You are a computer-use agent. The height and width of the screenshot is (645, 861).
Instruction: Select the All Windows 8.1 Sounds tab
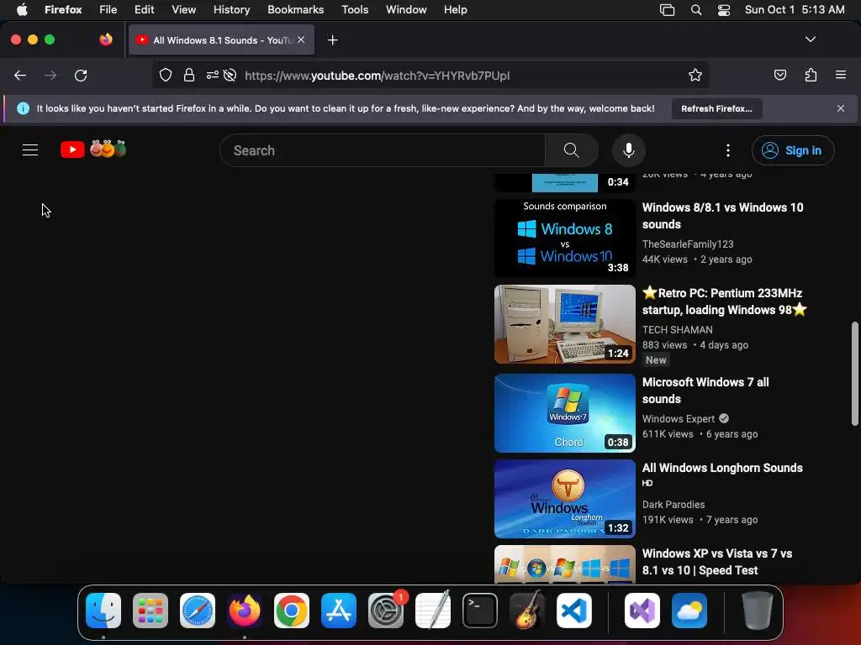click(222, 40)
